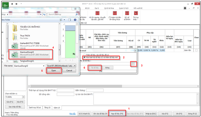
Task: Open HS ĐV ngừng, chuyển địa bàn icon
Action: tap(97, 13)
